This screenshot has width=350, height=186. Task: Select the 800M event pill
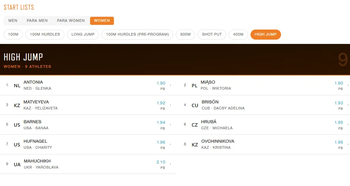tap(185, 35)
